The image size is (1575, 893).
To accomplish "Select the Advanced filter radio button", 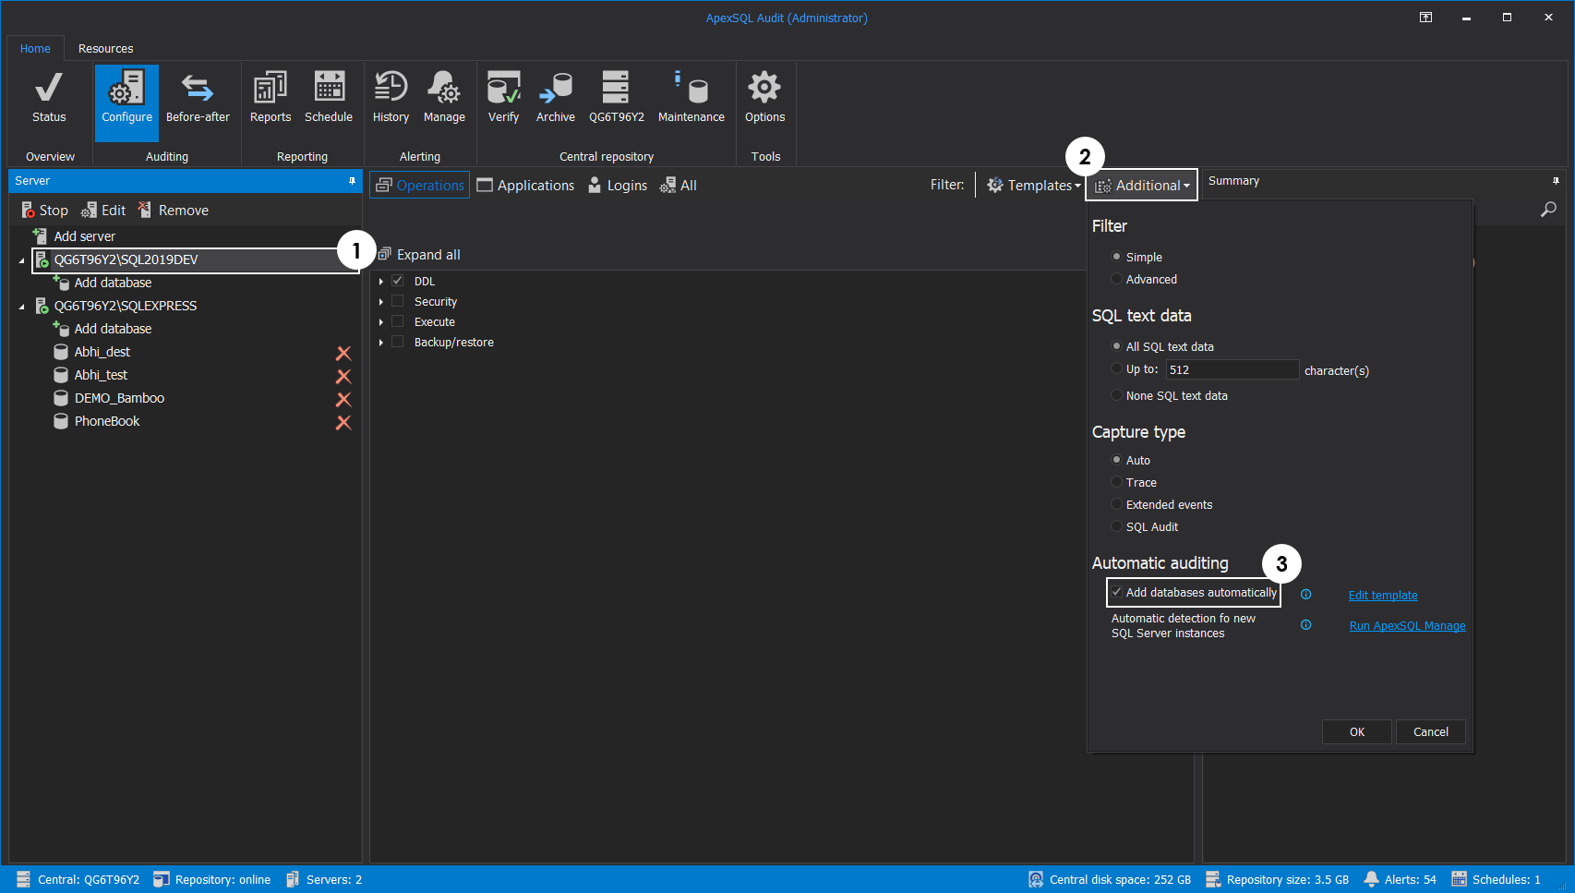I will (1116, 279).
